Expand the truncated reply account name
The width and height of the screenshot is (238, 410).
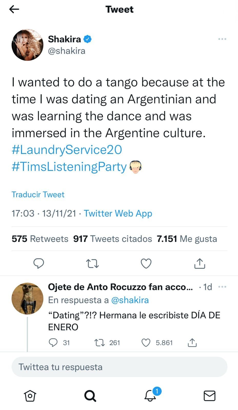pyautogui.click(x=120, y=287)
